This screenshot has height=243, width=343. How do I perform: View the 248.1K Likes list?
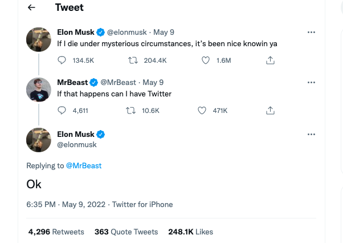[x=190, y=232]
